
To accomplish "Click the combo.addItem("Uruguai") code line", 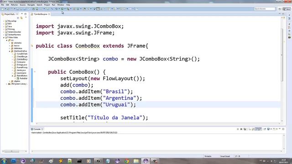I will tap(98, 104).
